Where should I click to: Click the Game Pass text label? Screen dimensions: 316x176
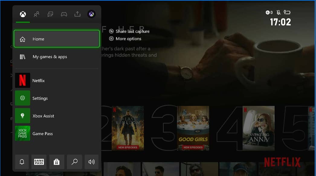click(43, 134)
